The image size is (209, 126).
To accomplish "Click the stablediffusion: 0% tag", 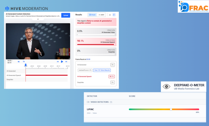I will (85, 70).
